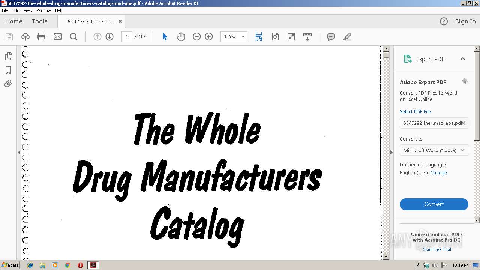Upload file to cloud icon
Viewport: 480px width, 270px height.
[25, 37]
